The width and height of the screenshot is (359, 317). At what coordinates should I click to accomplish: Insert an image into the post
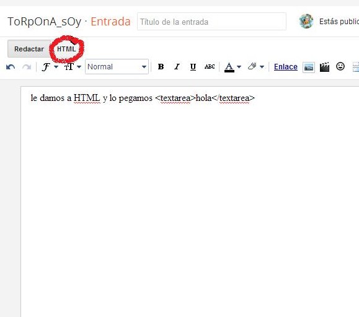(309, 67)
